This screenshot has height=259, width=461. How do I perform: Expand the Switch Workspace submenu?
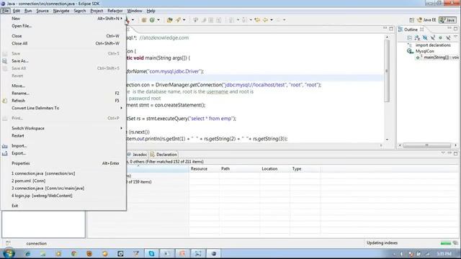point(63,128)
